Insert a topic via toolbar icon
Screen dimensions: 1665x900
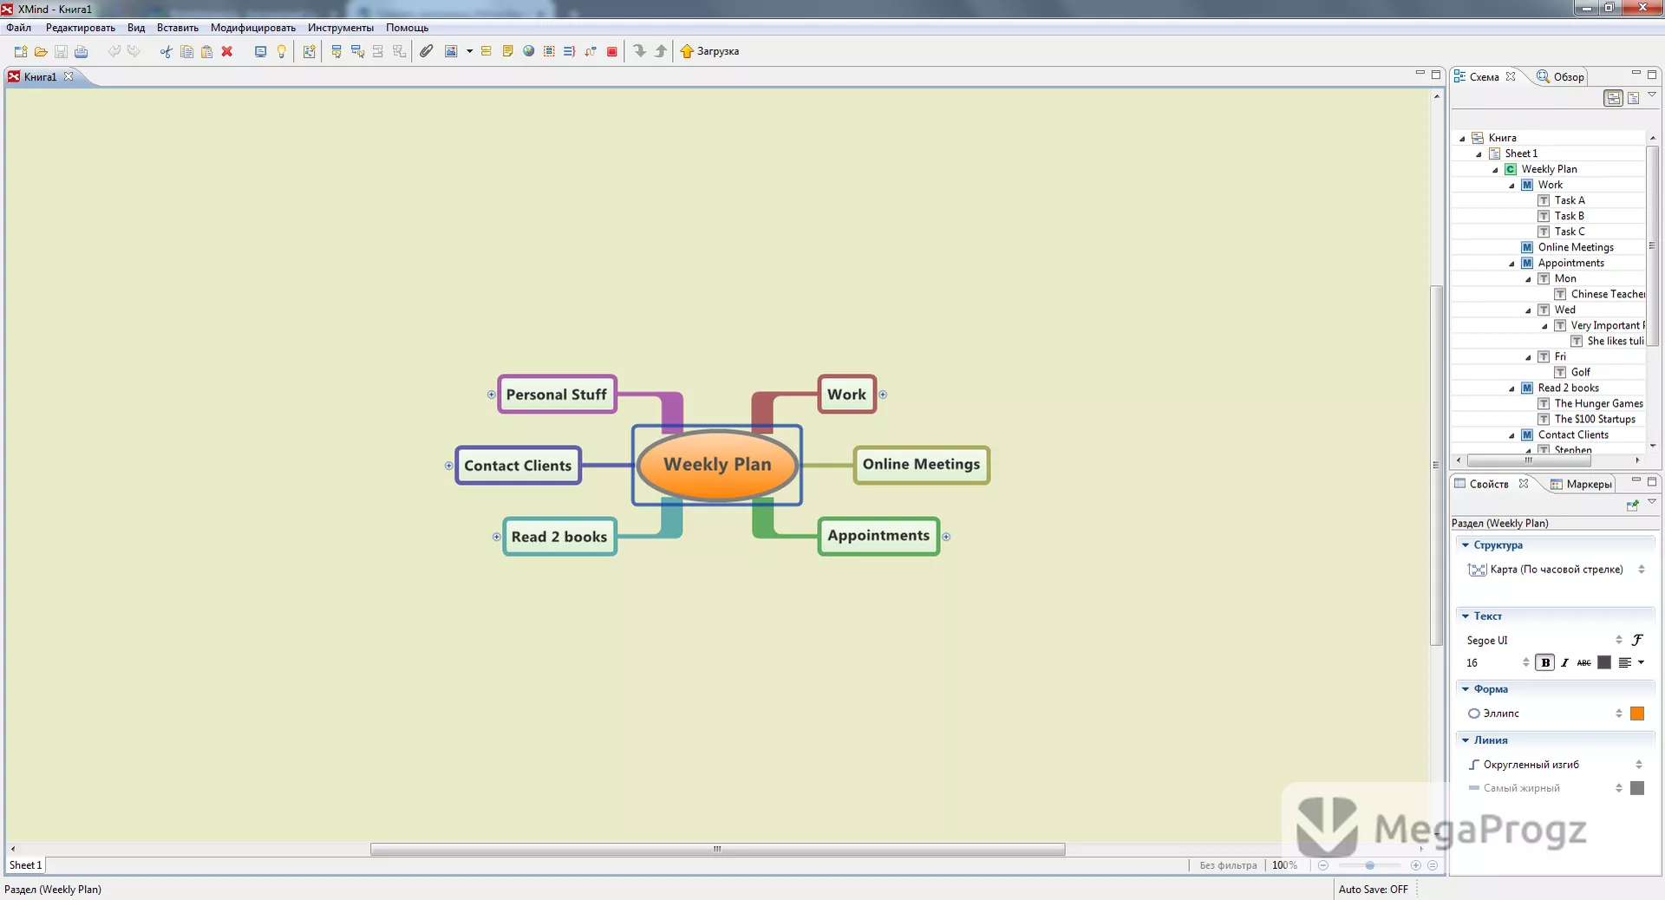336,51
